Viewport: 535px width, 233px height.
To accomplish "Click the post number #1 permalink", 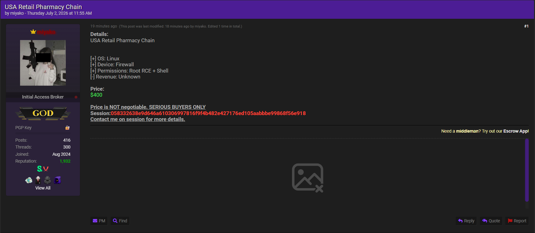I will 526,26.
